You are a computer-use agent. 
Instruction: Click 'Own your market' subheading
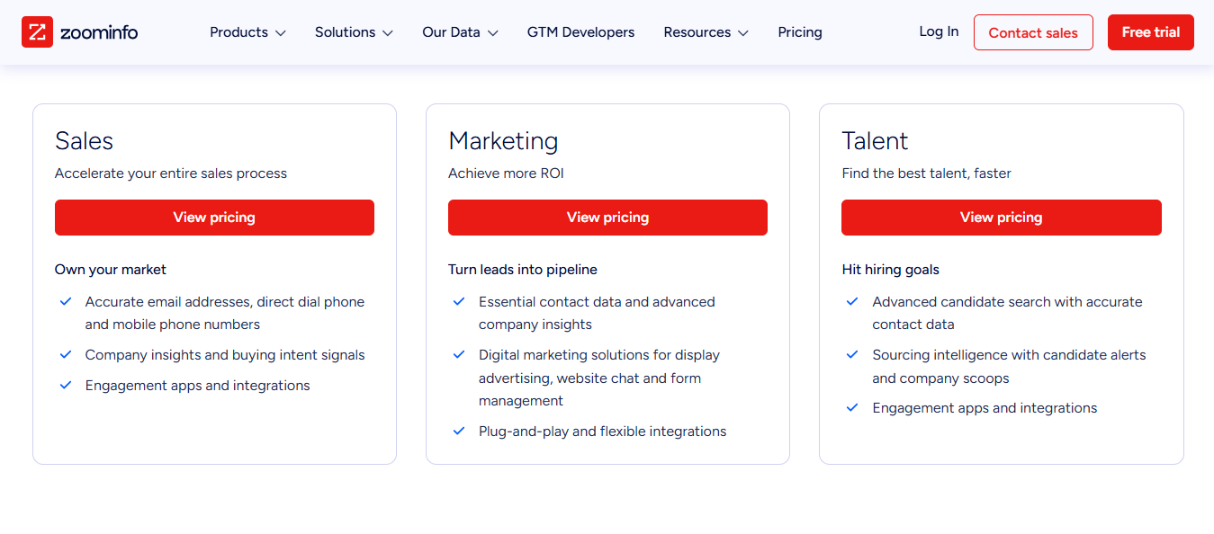coord(111,270)
